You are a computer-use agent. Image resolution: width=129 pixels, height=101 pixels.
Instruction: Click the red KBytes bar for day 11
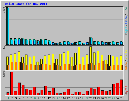(46, 91)
